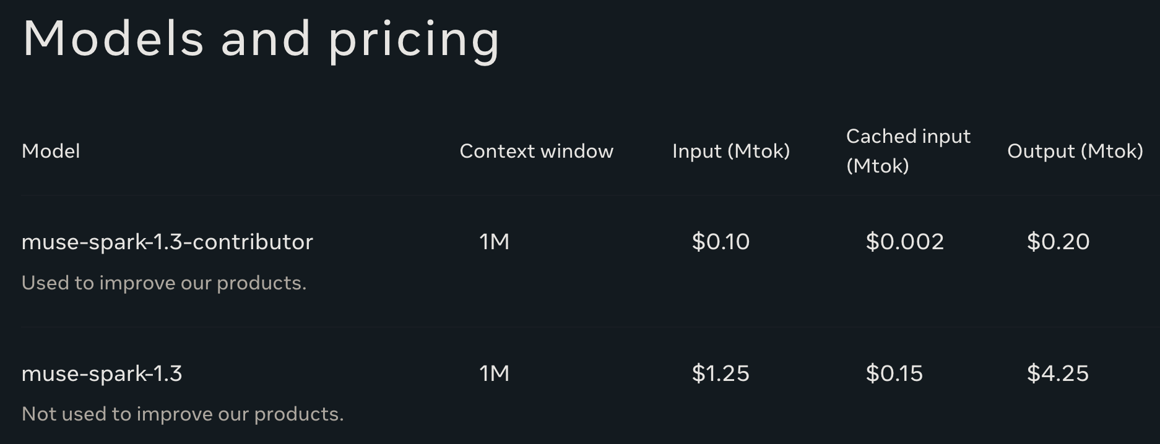
Task: Click the $4.25 output price
Action: (x=1058, y=374)
